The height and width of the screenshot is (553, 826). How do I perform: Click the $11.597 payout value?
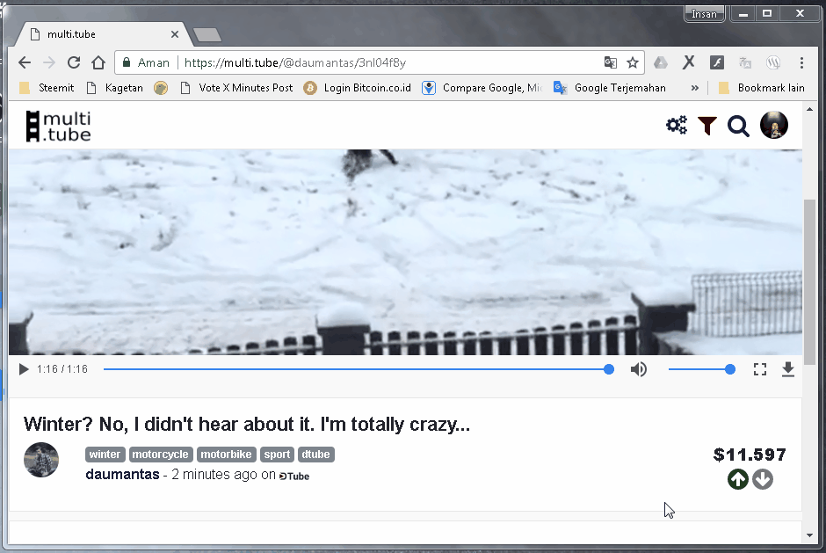click(750, 455)
